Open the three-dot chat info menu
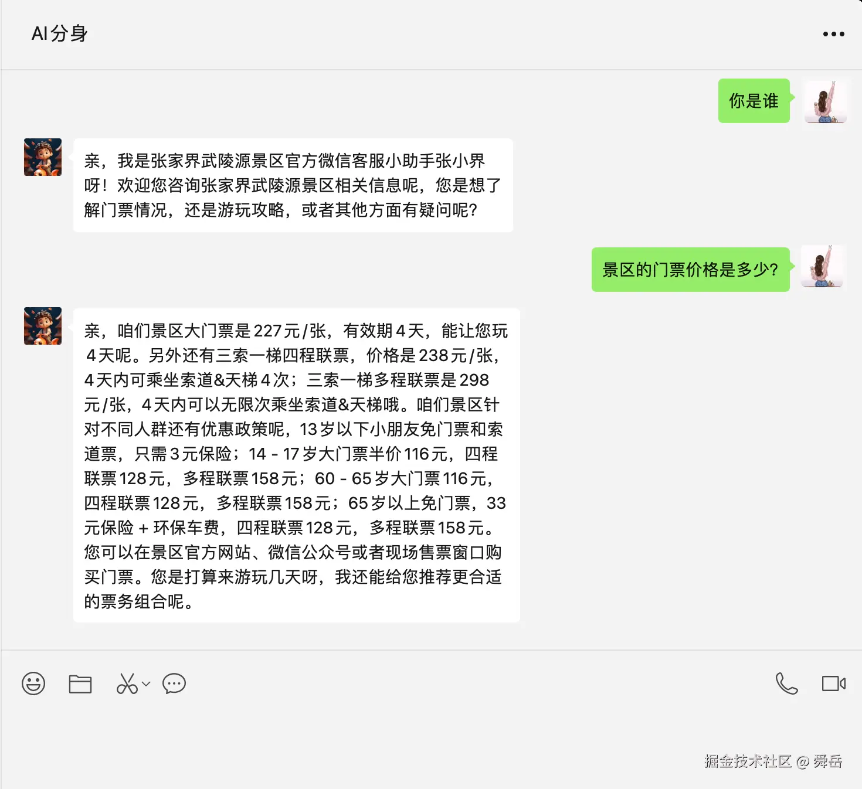862x789 pixels. tap(833, 34)
